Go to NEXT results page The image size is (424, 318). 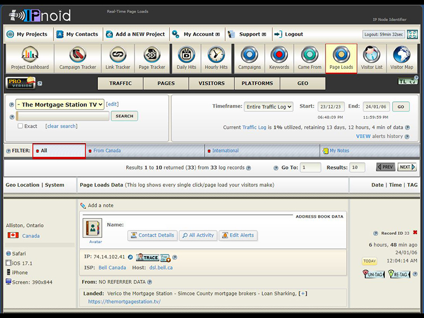(x=407, y=167)
